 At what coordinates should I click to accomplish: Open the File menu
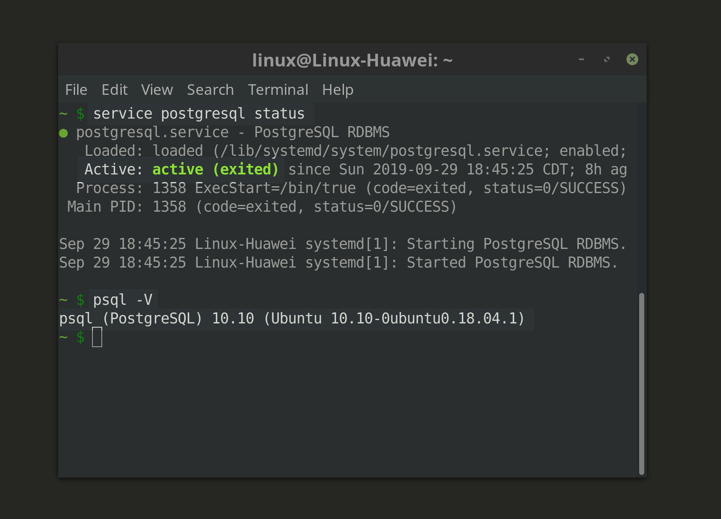click(x=75, y=89)
